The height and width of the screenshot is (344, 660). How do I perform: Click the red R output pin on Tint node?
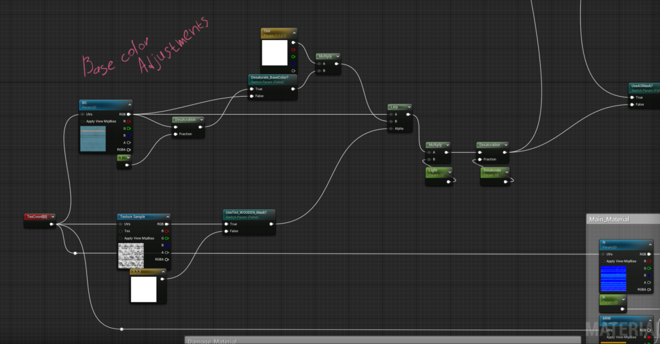(293, 50)
